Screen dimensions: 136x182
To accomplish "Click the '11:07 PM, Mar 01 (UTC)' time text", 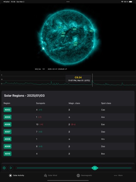I will [x=79, y=80].
